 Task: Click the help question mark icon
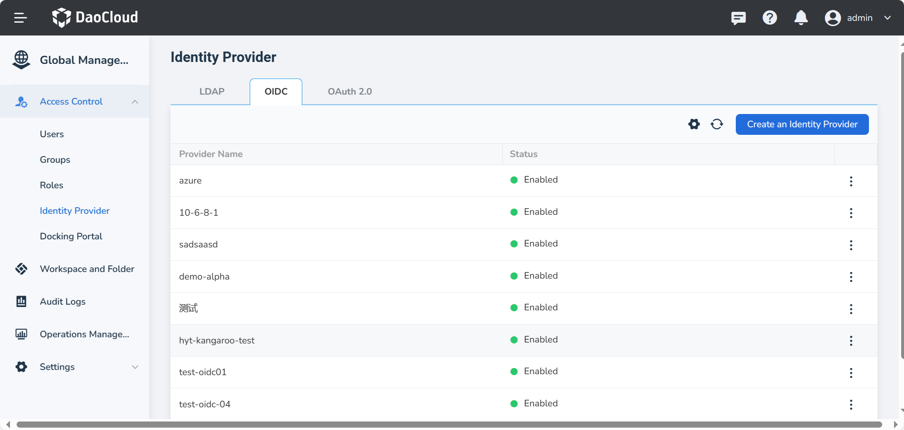click(x=769, y=18)
